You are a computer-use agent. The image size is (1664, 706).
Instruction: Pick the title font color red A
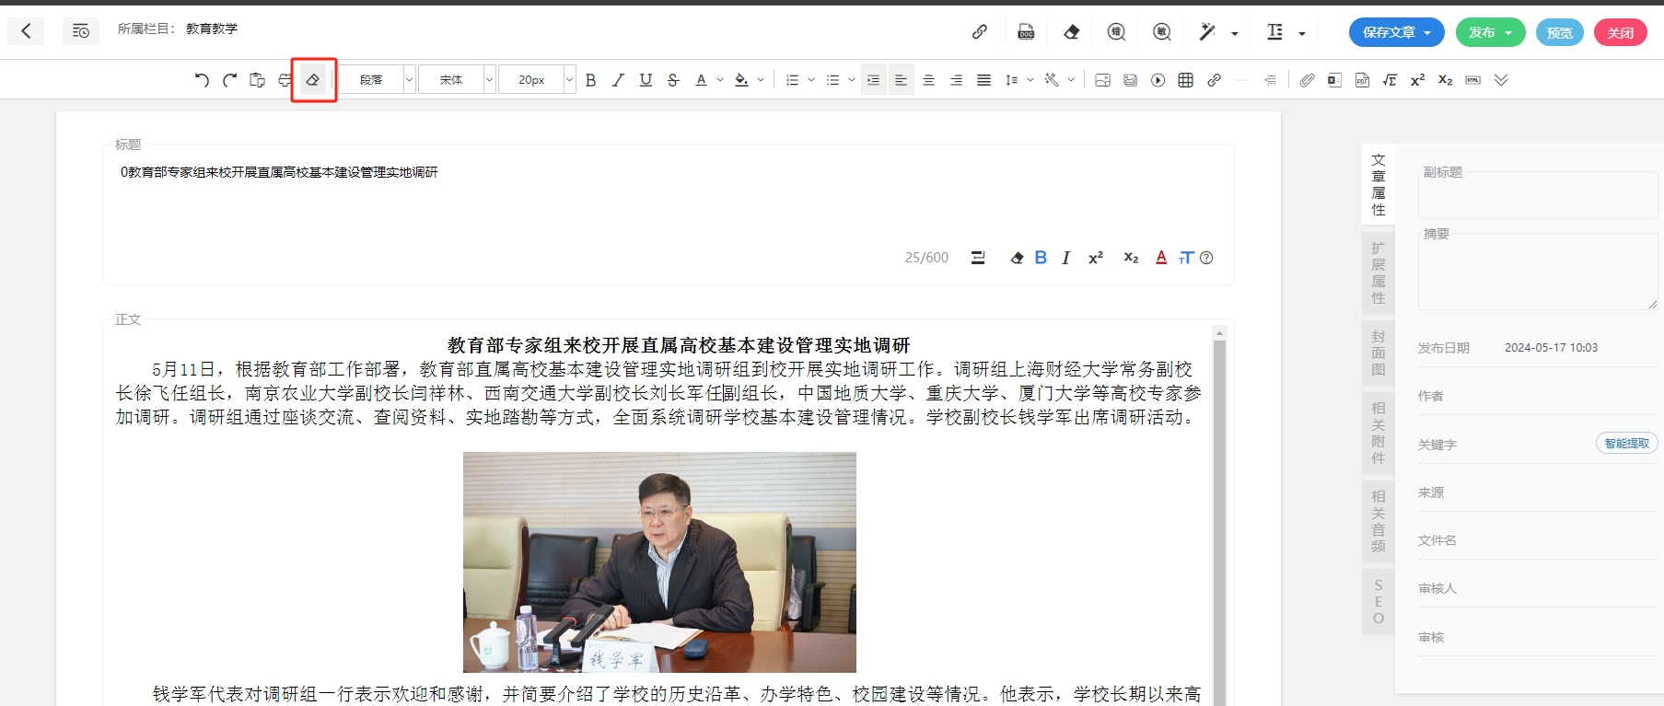pyautogui.click(x=1161, y=258)
